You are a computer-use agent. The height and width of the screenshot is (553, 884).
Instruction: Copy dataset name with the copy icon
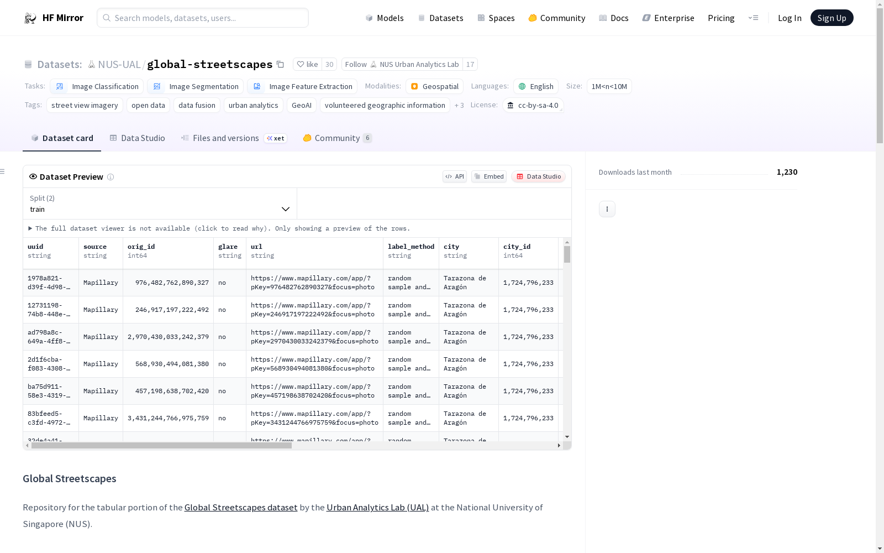point(280,64)
